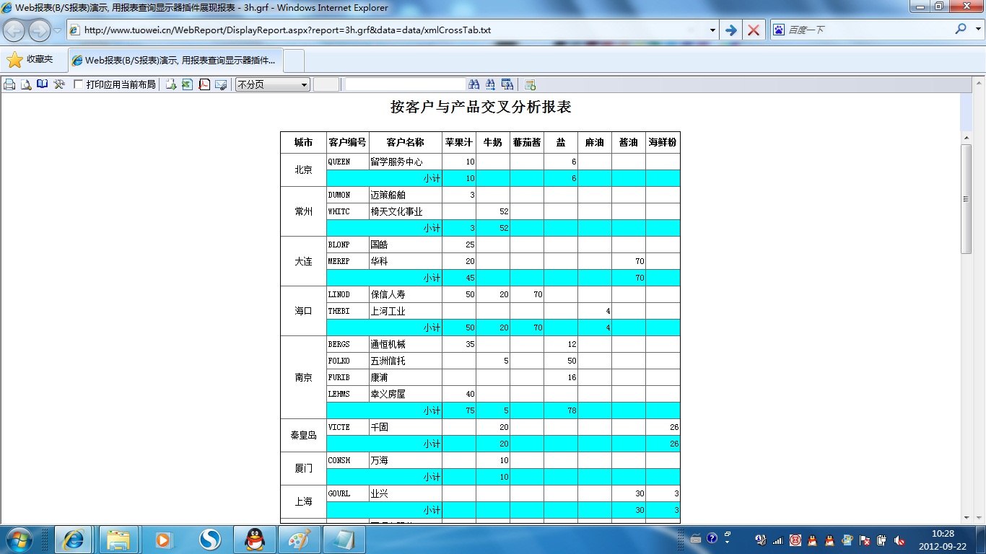
Task: Click the find next binoculars icon
Action: click(490, 84)
